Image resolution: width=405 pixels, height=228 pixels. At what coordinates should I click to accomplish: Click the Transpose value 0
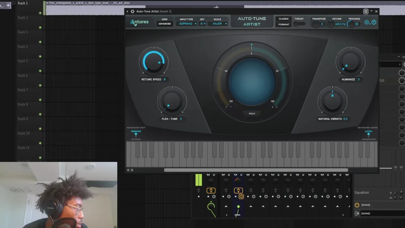(322, 24)
